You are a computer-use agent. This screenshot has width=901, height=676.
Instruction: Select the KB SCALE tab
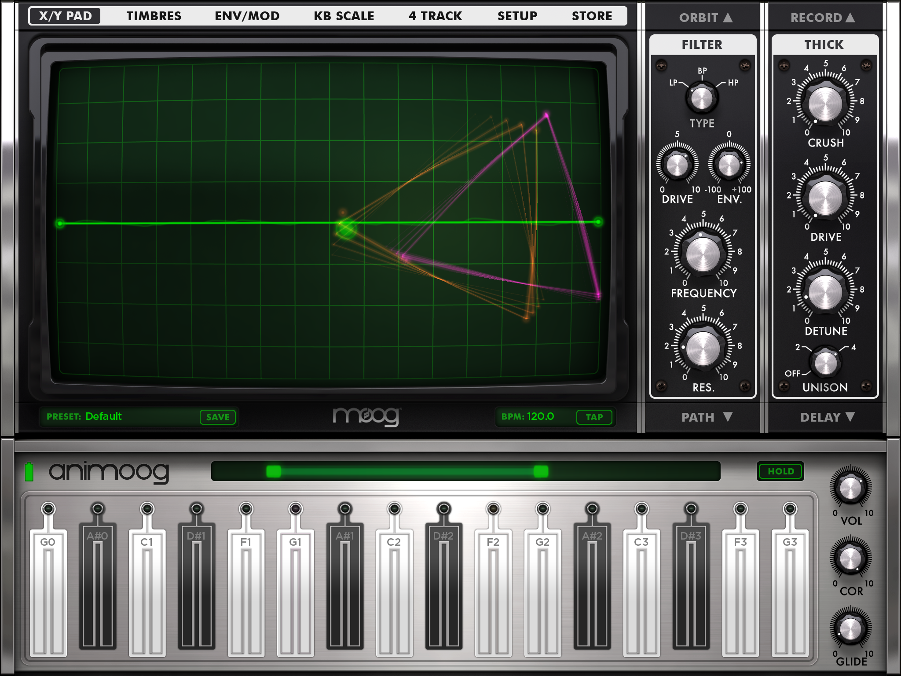coord(344,16)
